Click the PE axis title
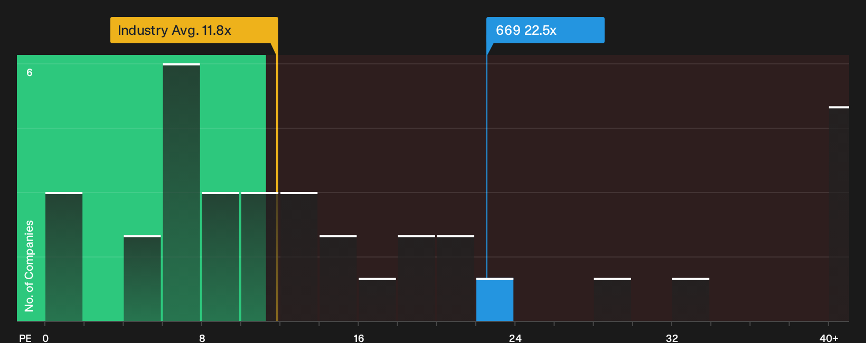866x343 pixels. tap(25, 338)
